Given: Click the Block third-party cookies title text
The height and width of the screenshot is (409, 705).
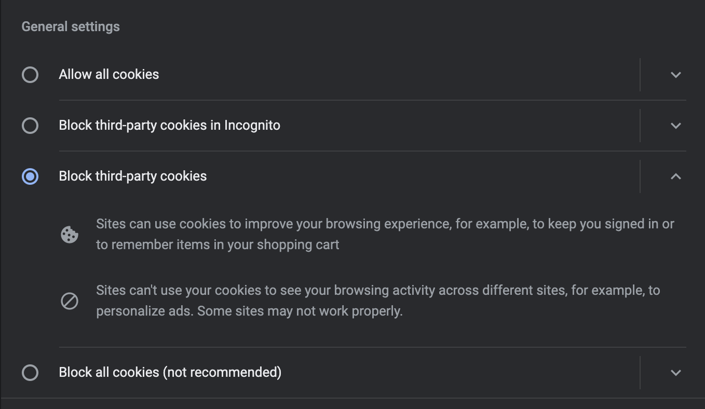Looking at the screenshot, I should pos(132,176).
